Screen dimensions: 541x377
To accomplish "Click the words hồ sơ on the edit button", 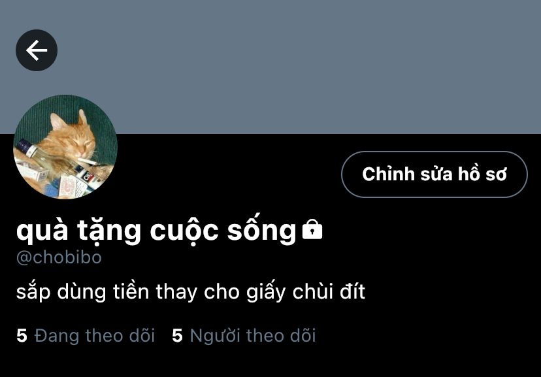I will (482, 174).
